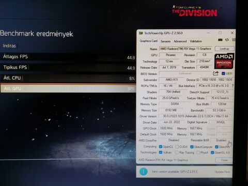This screenshot has width=248, height=186.
Task: Click the Close button in GPU-Z
Action: click(224, 160)
